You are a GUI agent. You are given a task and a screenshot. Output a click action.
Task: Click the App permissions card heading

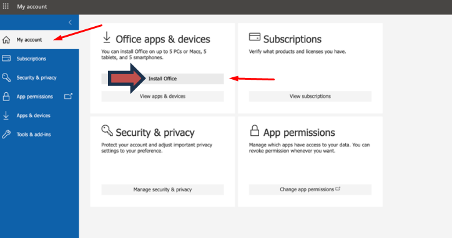299,132
